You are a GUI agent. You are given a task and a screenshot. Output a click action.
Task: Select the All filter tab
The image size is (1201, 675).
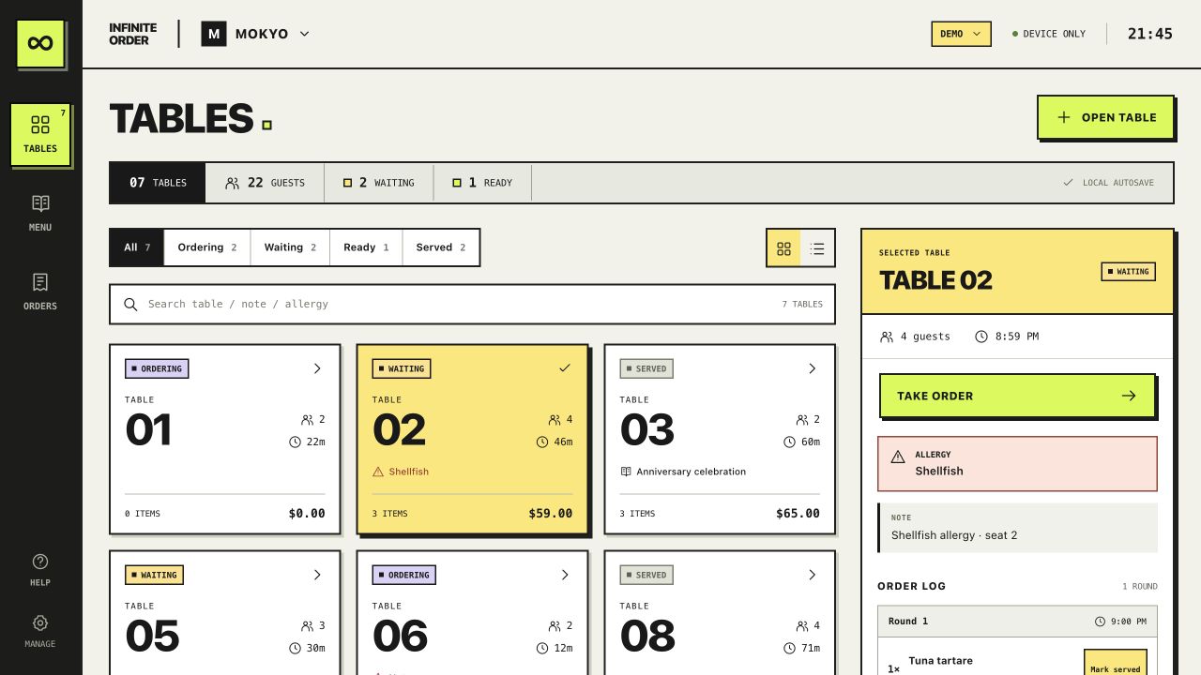(x=137, y=247)
